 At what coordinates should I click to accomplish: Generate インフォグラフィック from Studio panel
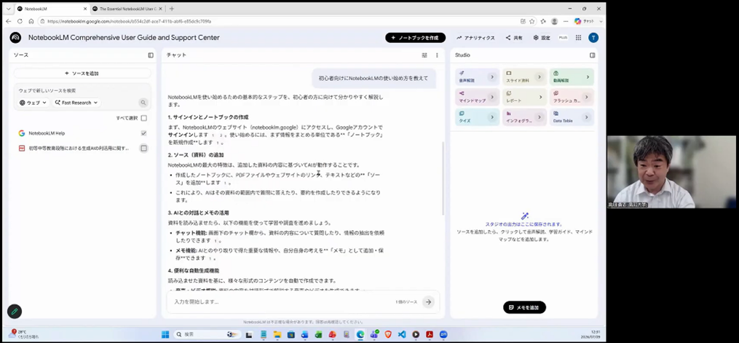524,117
